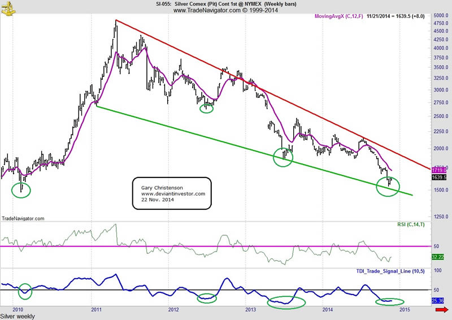Screen dimensions: 452x320
Task: Click the 2015 year label on time axis
Action: pos(405,310)
